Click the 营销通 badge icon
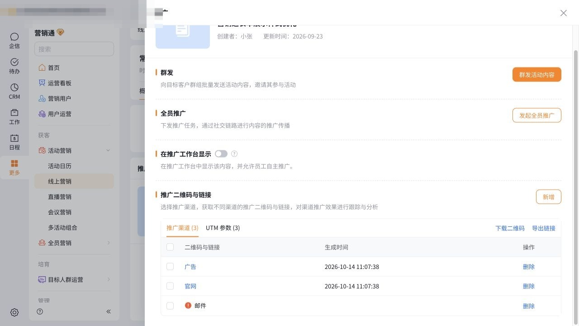The width and height of the screenshot is (579, 326). pos(61,33)
